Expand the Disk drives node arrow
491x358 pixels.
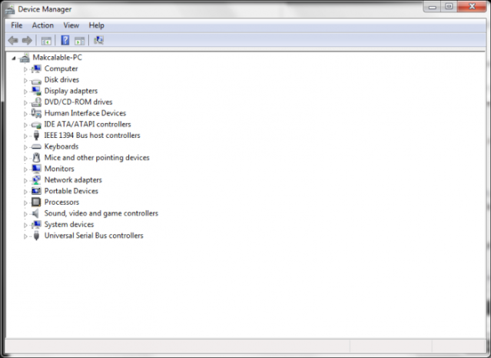25,80
